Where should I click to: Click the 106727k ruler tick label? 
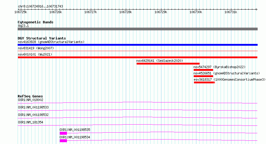tap(91, 12)
